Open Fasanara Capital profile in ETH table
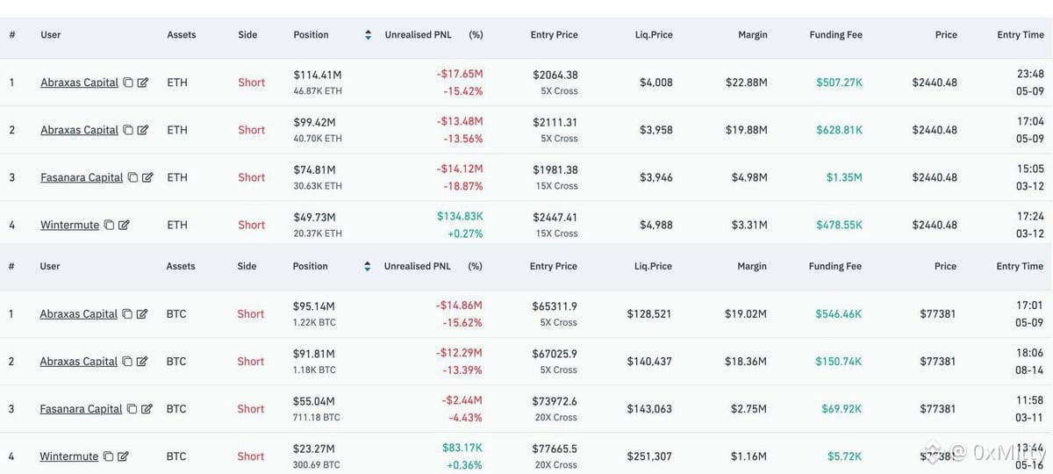The image size is (1053, 474). [x=82, y=177]
